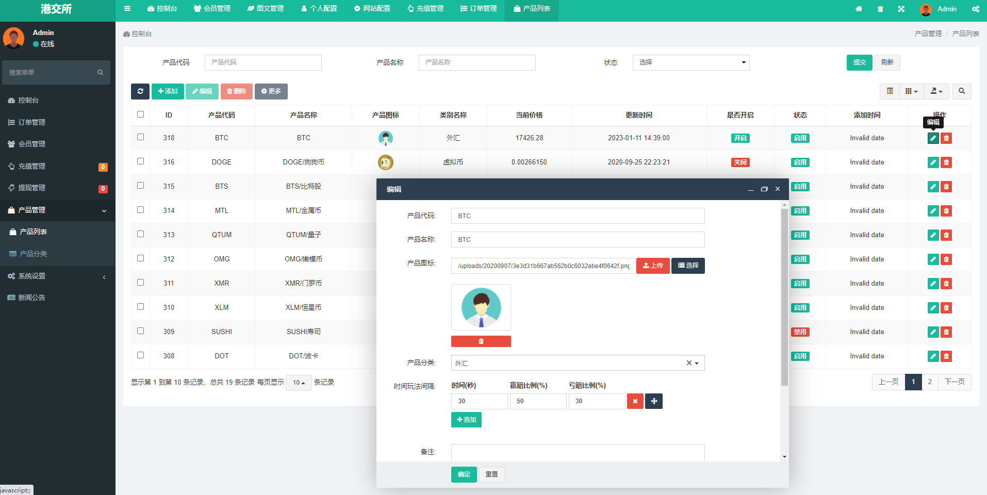Click the edit pencil icon for DOGE row
987x495 pixels.
coord(932,162)
